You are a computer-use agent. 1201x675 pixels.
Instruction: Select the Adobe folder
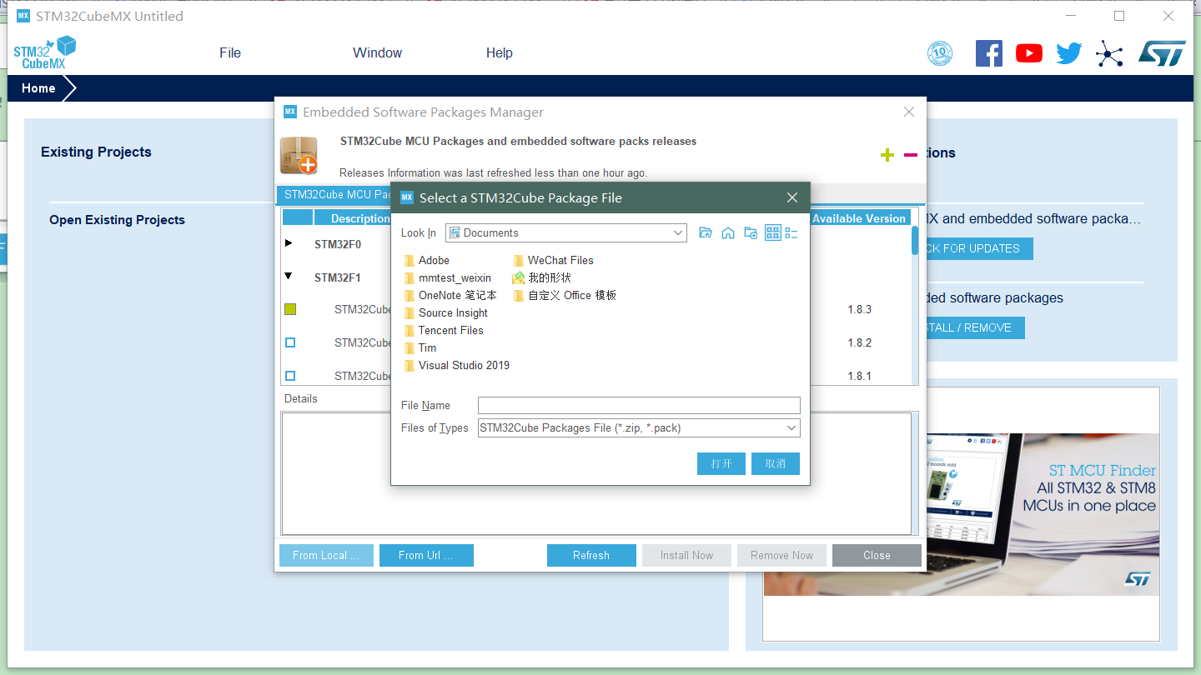(426, 261)
